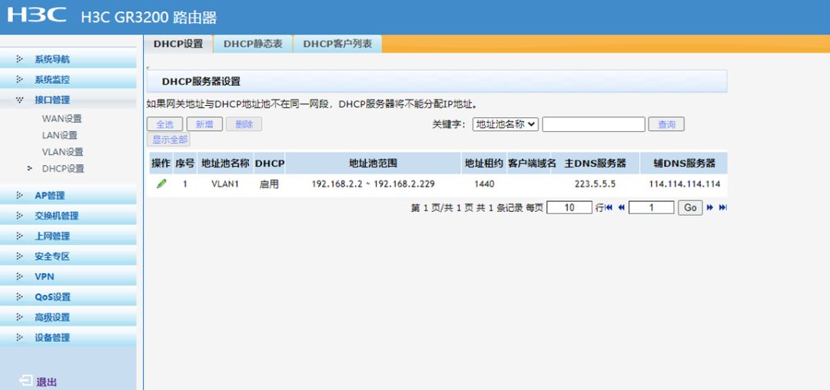Viewport: 830px width, 390px height.
Task: Open the 地址池名称 keyword dropdown
Action: coord(506,124)
